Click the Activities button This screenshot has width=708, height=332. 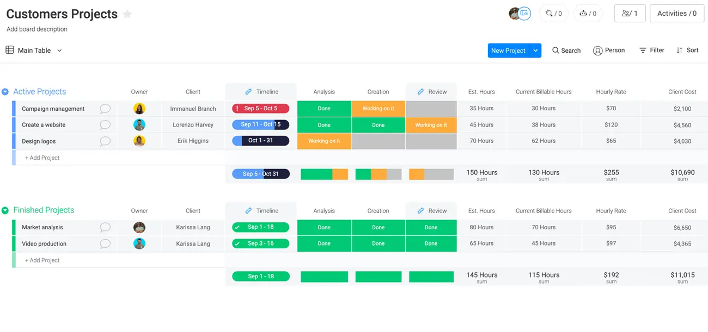[x=676, y=14]
